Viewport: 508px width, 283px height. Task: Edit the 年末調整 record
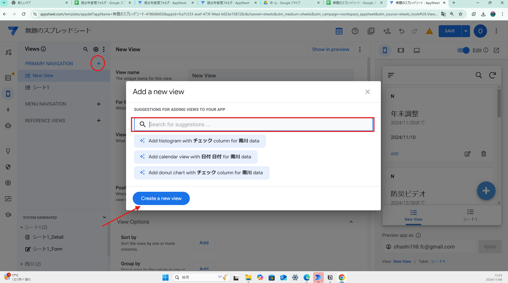(x=467, y=154)
